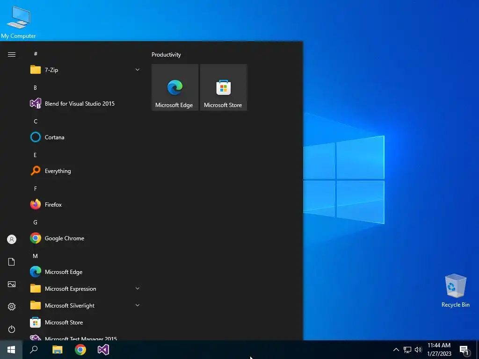Launch the Everything search app

tap(85, 171)
